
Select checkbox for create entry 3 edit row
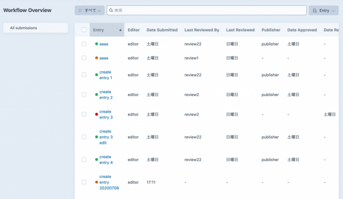(84, 137)
